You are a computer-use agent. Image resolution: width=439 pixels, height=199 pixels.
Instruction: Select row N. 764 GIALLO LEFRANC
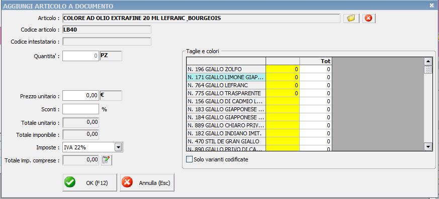[226, 85]
